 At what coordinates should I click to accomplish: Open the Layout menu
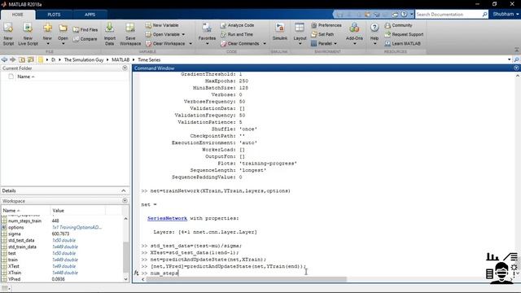[300, 34]
